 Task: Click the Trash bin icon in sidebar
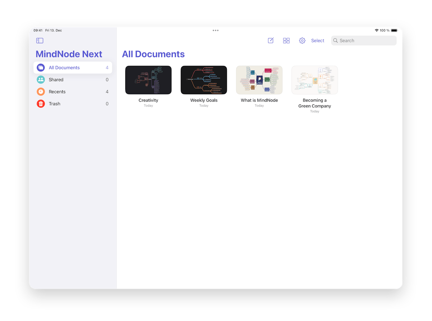click(x=41, y=103)
